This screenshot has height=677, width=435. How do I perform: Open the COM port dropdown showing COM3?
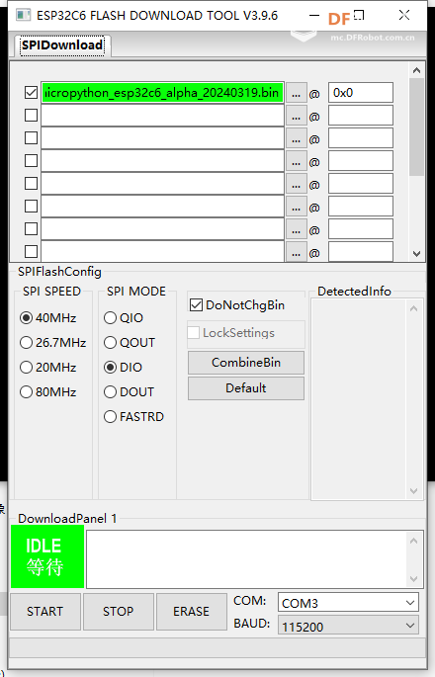[348, 602]
